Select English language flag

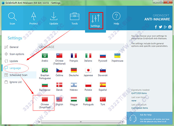click(x=59, y=99)
